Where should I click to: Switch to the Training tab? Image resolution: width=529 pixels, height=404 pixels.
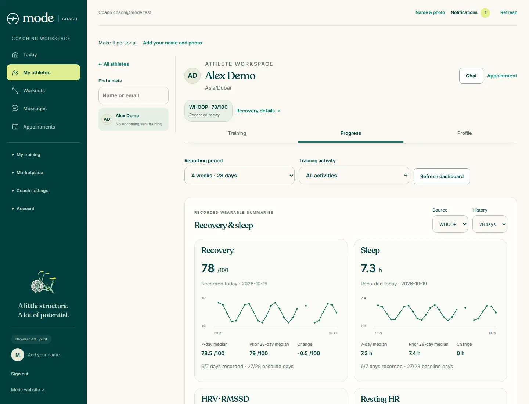[x=237, y=133]
